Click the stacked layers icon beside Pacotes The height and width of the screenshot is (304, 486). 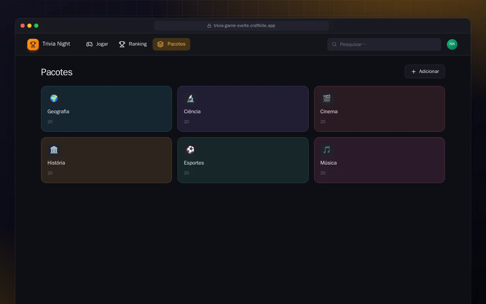coord(160,44)
